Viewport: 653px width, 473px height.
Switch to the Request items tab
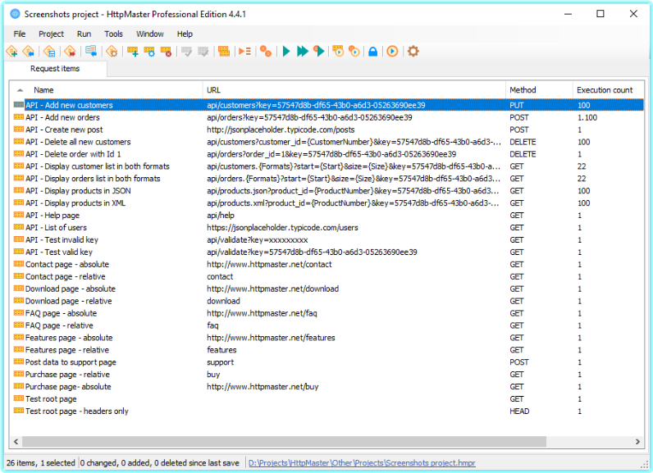pyautogui.click(x=55, y=69)
